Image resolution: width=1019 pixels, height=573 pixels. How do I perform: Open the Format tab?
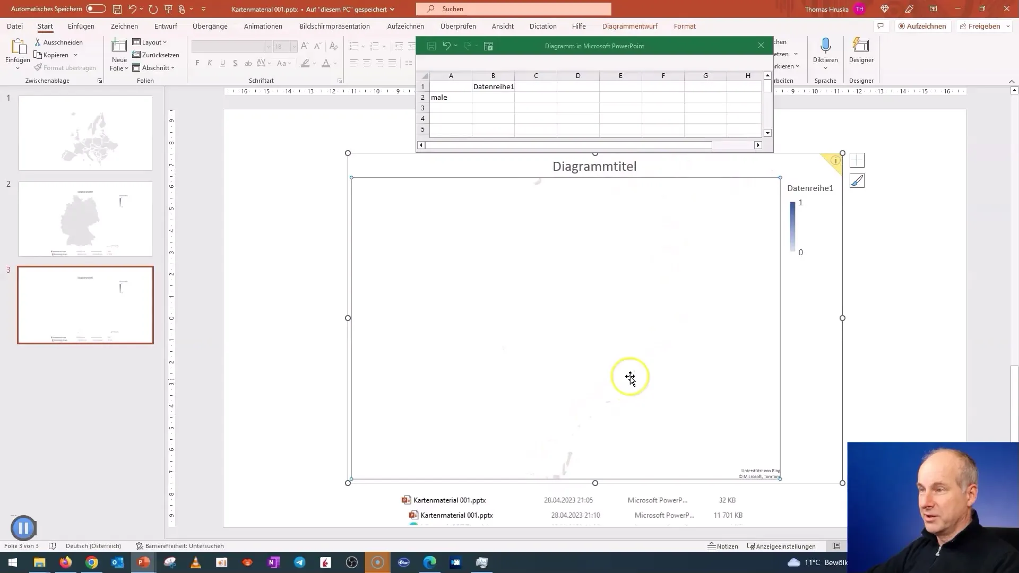[x=685, y=26]
